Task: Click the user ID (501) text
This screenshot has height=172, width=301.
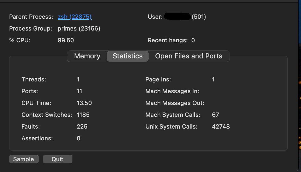Action: [x=199, y=17]
